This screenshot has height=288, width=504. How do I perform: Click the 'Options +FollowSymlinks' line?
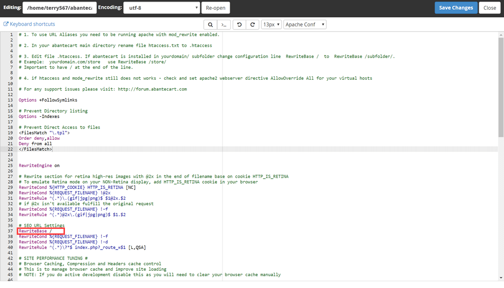tap(48, 100)
